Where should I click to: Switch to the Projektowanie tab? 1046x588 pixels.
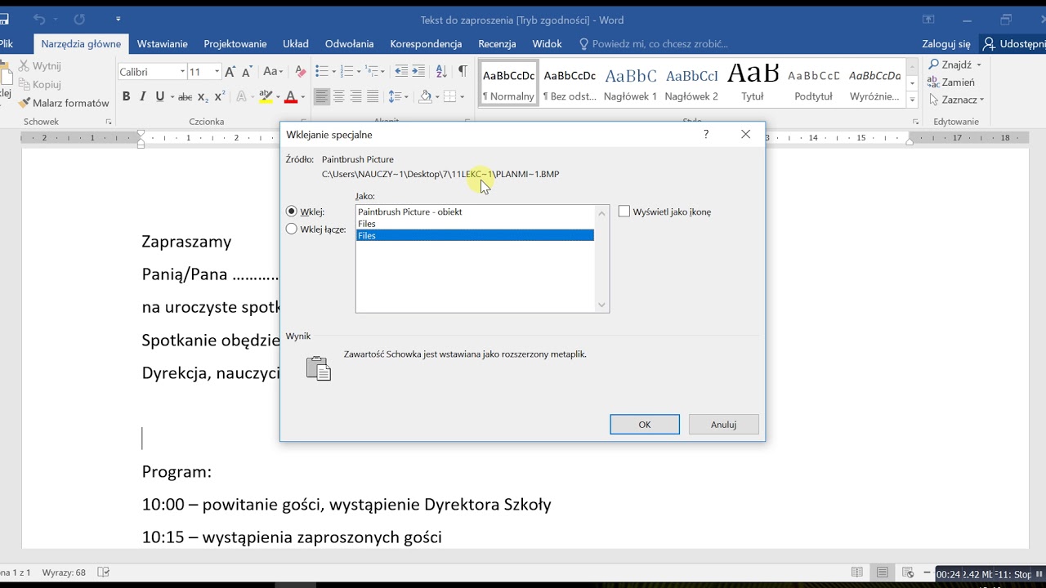click(235, 44)
